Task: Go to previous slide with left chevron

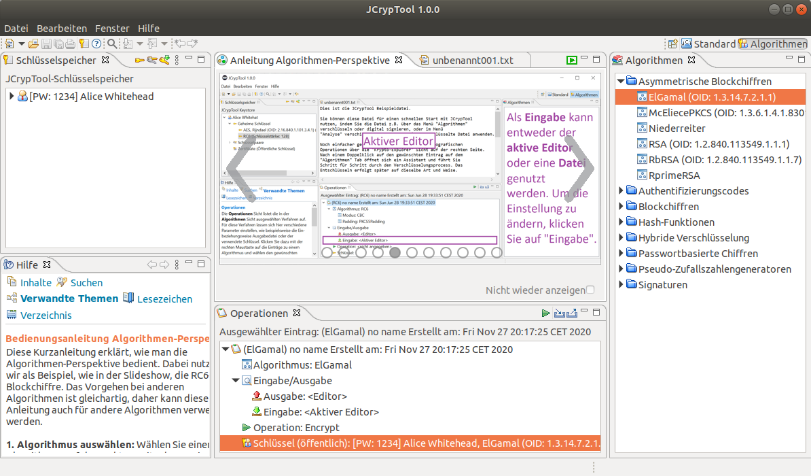Action: (x=241, y=168)
